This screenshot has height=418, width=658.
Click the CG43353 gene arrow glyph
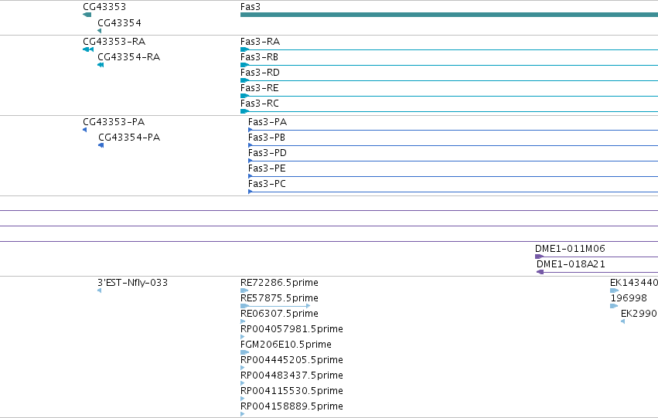(x=87, y=15)
